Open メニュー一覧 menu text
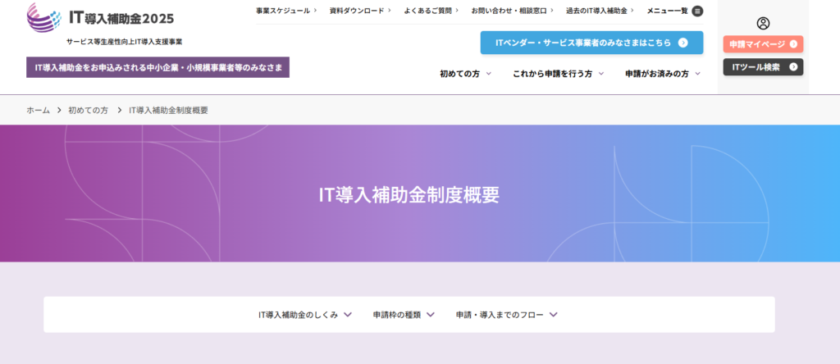 (x=667, y=11)
